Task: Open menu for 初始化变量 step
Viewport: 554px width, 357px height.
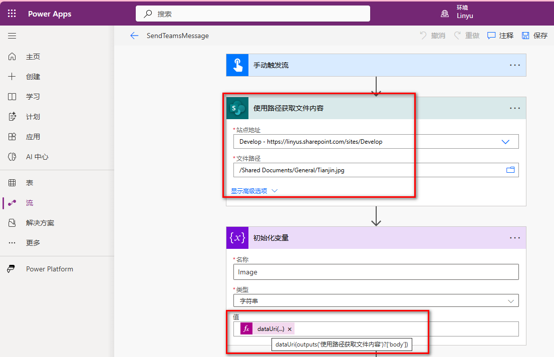Action: (515, 238)
